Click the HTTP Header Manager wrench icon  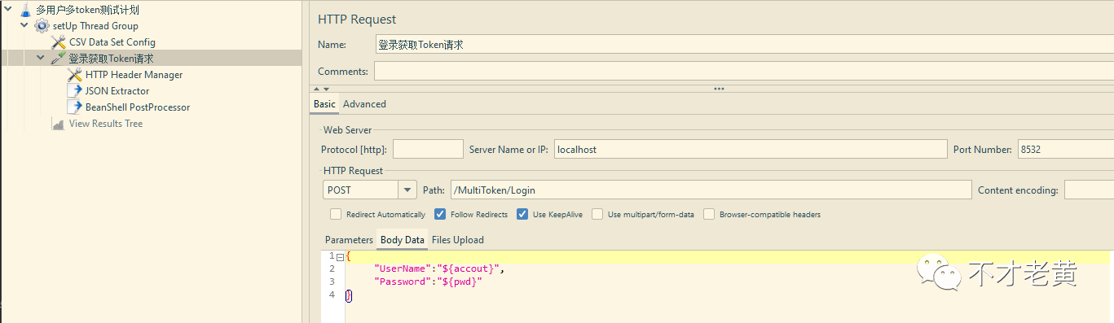point(74,75)
